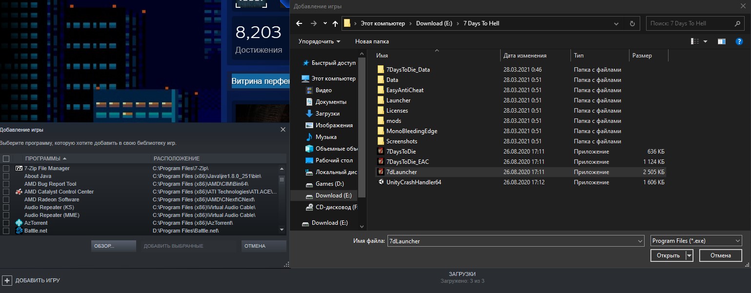Select Загрузки in navigation pane
751x293 pixels.
[x=327, y=114]
